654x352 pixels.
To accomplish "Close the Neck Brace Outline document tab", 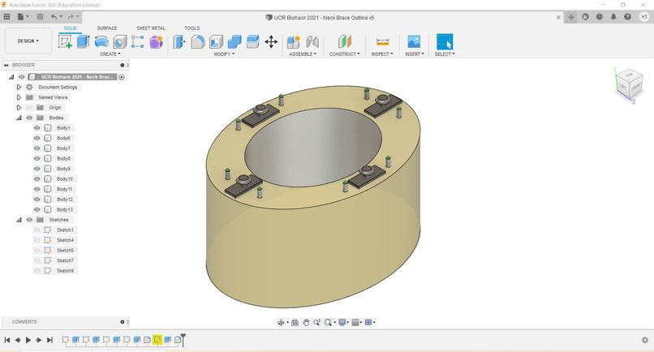I will [558, 18].
